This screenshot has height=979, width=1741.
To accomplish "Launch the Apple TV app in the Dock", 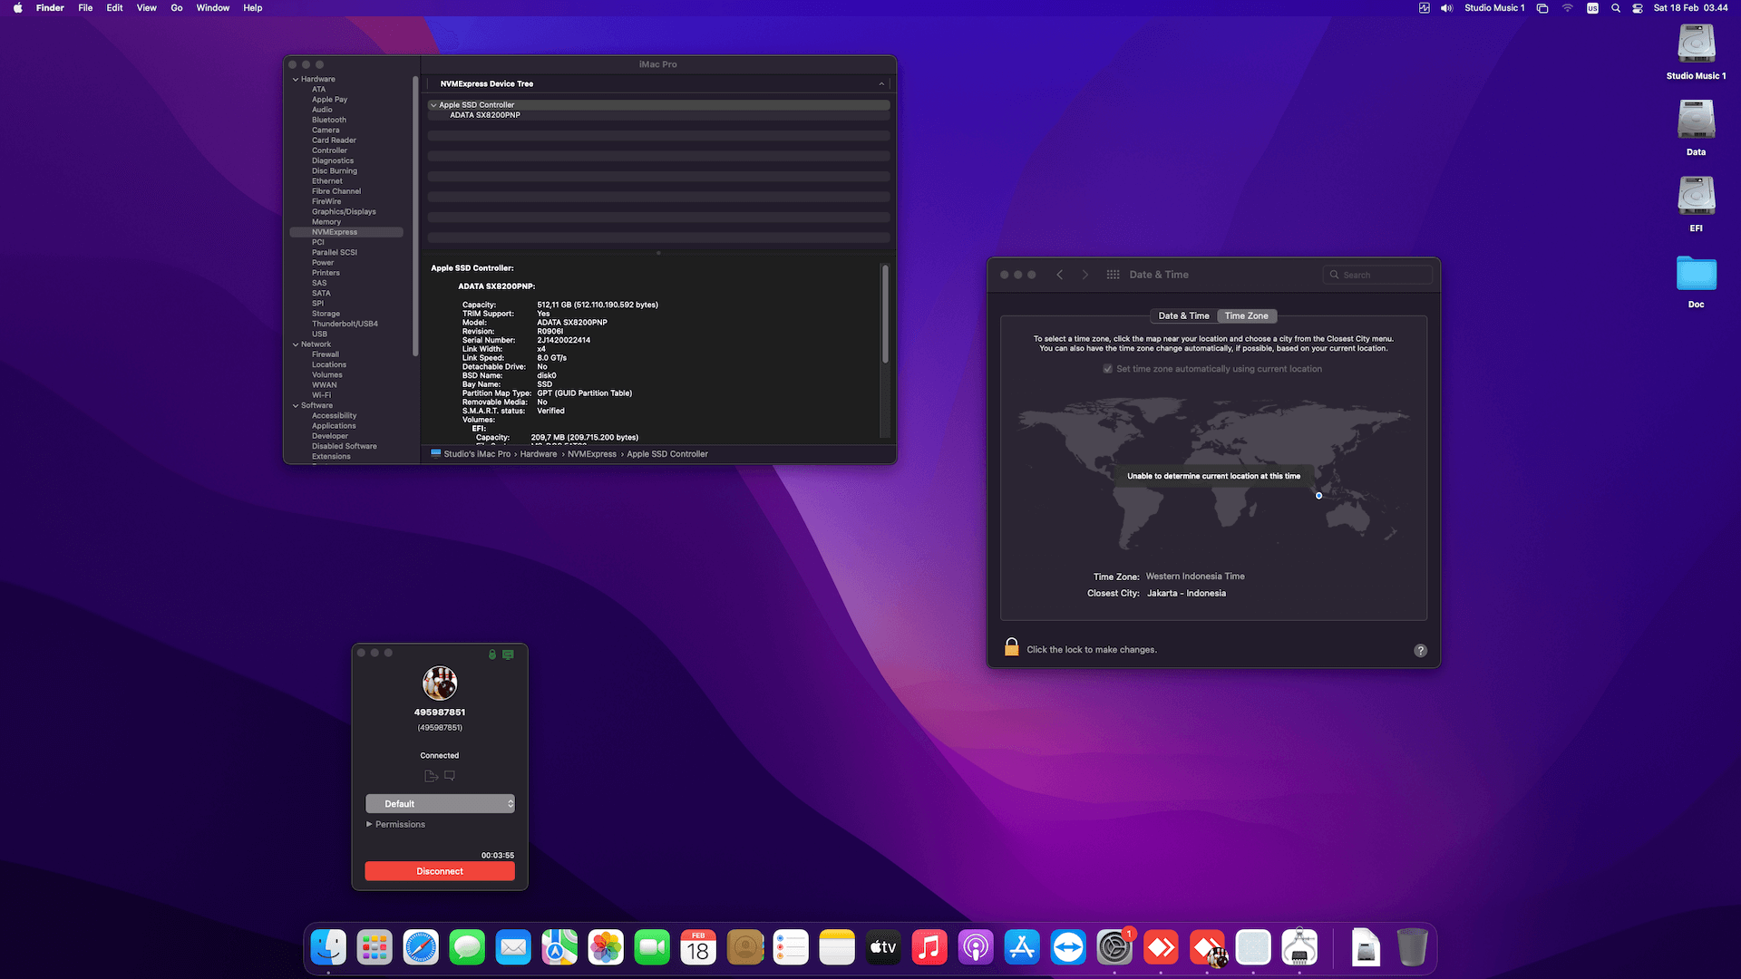I will [883, 948].
